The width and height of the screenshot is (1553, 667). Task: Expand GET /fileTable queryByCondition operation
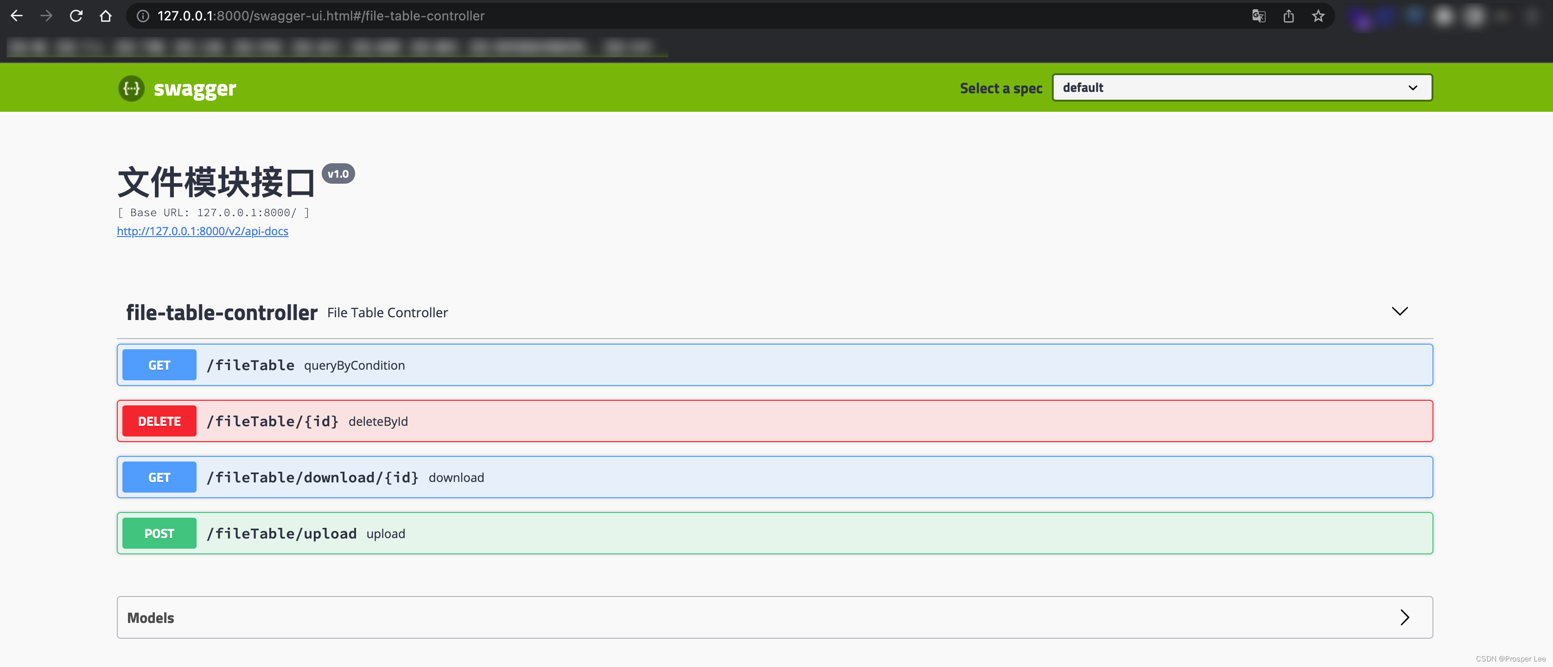point(775,365)
